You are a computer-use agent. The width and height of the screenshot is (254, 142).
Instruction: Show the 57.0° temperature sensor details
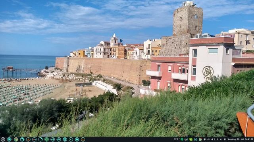point(177,139)
